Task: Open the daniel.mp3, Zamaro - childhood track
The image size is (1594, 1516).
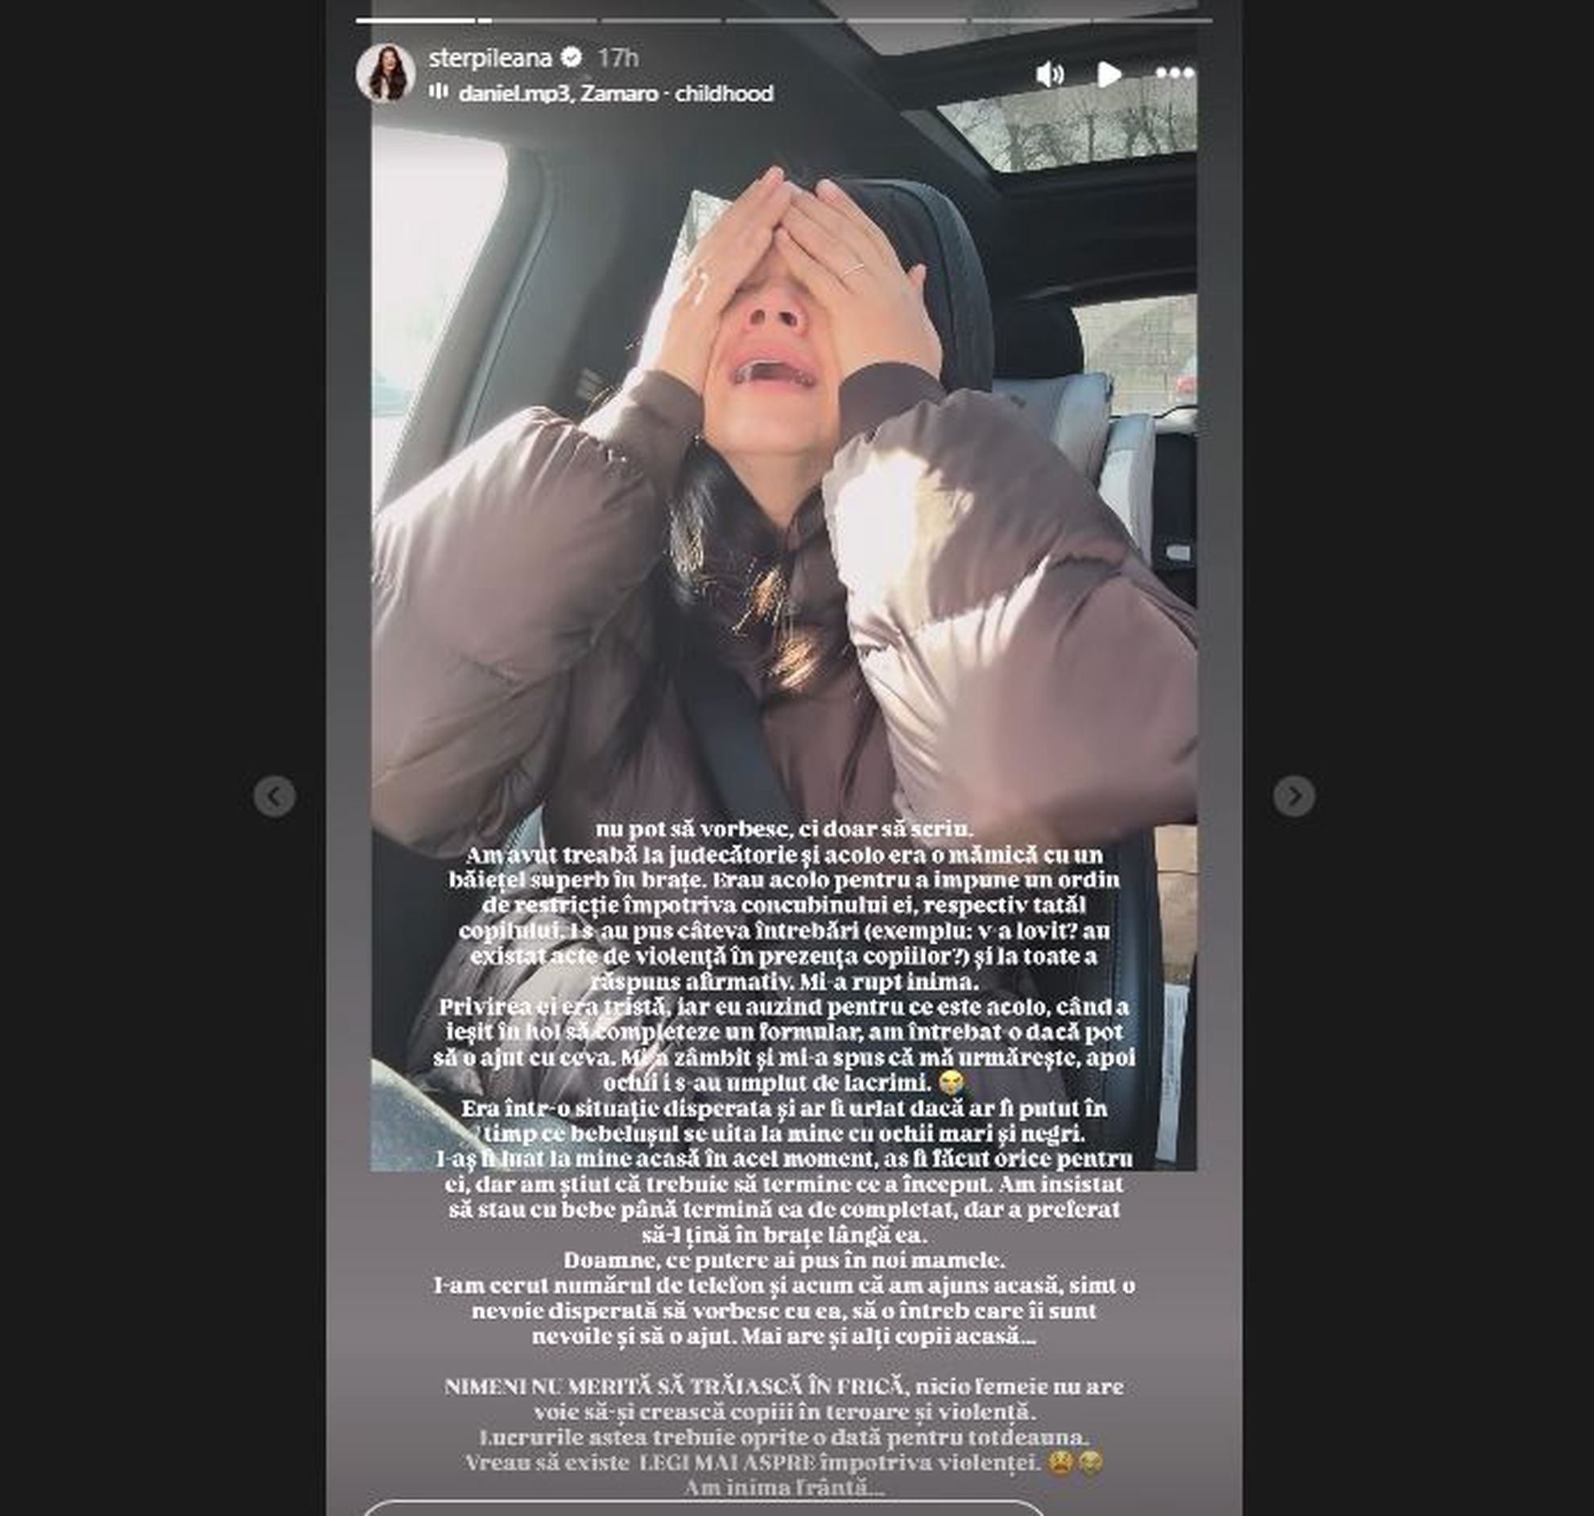Action: [x=616, y=93]
